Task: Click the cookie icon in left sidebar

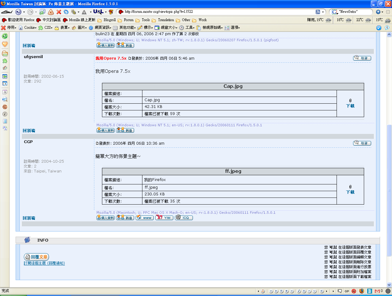Action: (x=5, y=107)
